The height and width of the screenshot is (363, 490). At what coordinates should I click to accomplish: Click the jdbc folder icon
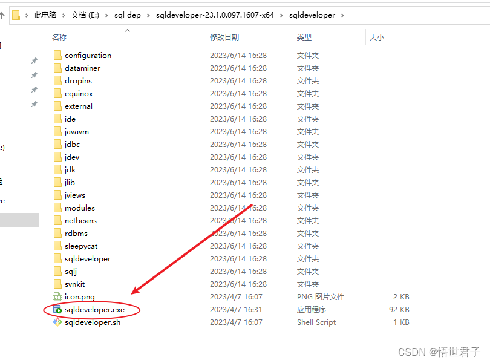click(57, 144)
